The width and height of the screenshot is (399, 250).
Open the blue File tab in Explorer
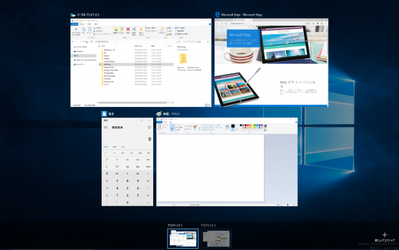click(74, 24)
